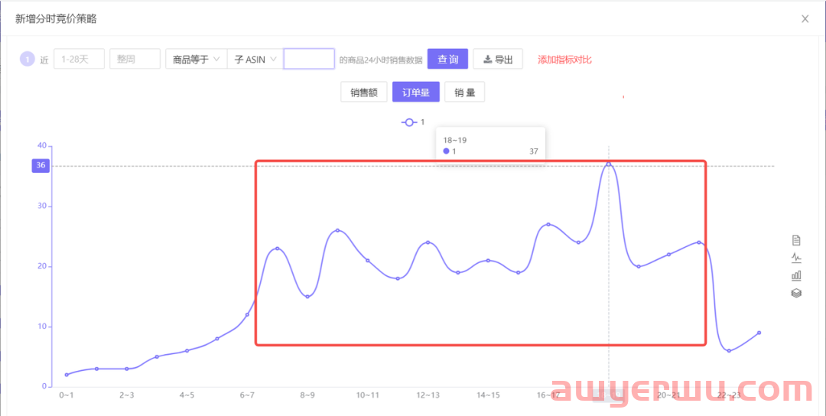Viewport: 826px width, 416px height.
Task: Select the 14~15 data point at 21
Action: click(x=488, y=261)
